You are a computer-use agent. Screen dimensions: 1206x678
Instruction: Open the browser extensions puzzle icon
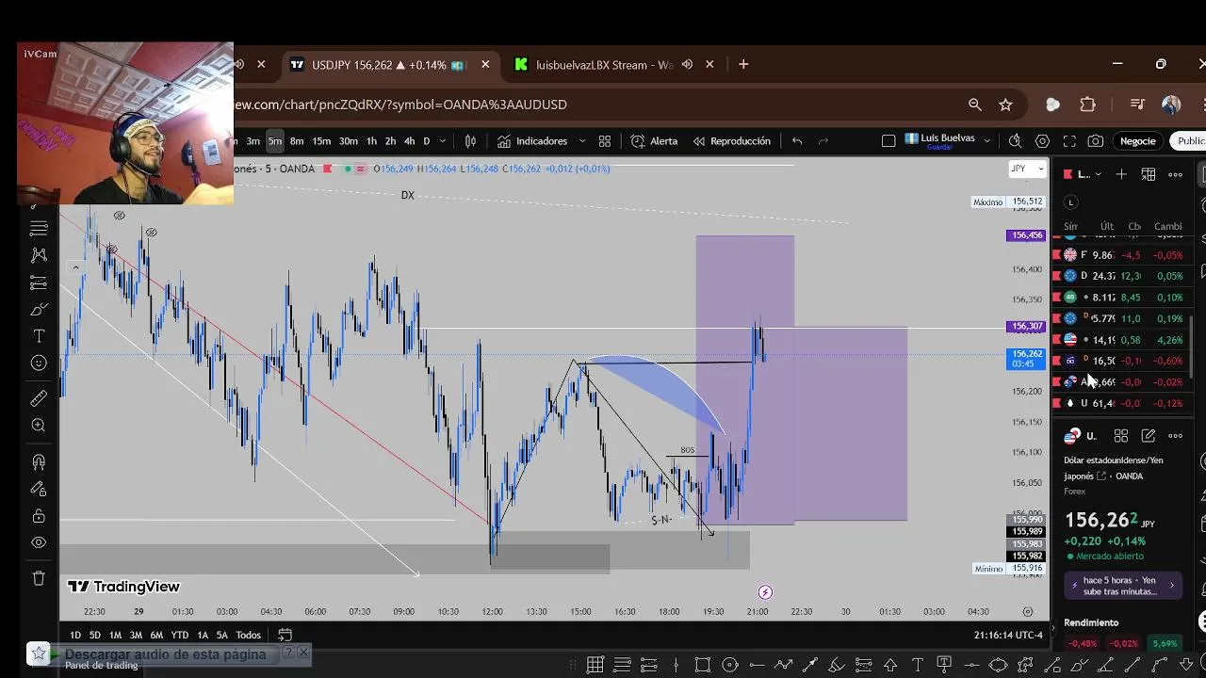tap(1088, 105)
